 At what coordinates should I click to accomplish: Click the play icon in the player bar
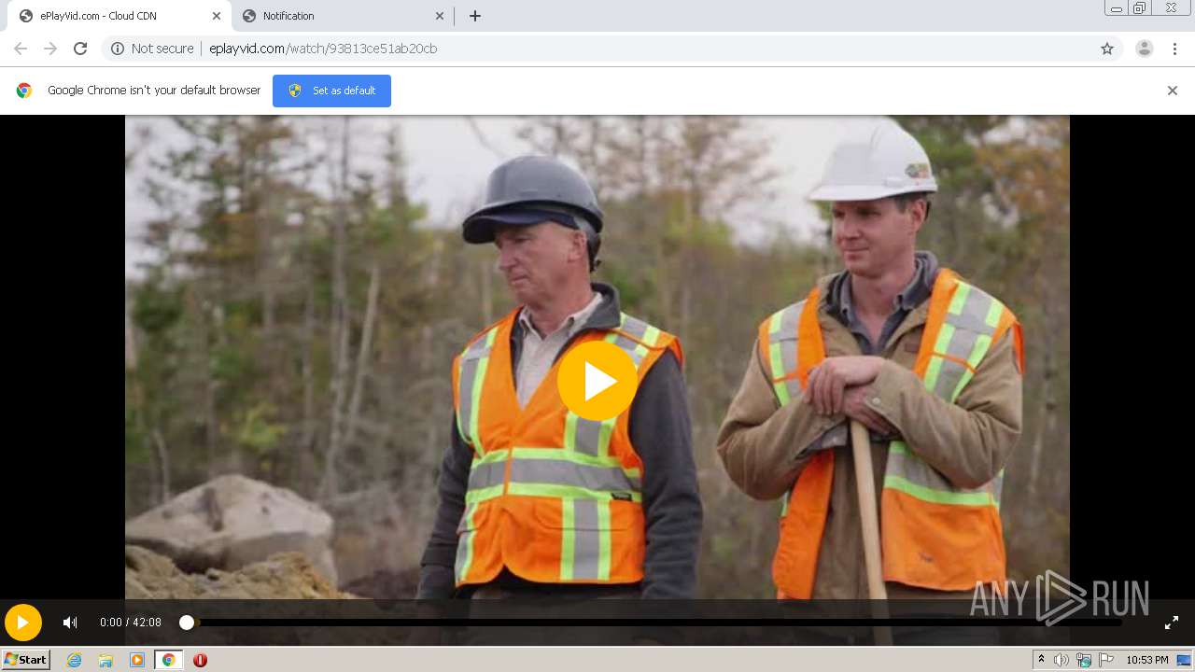point(23,623)
